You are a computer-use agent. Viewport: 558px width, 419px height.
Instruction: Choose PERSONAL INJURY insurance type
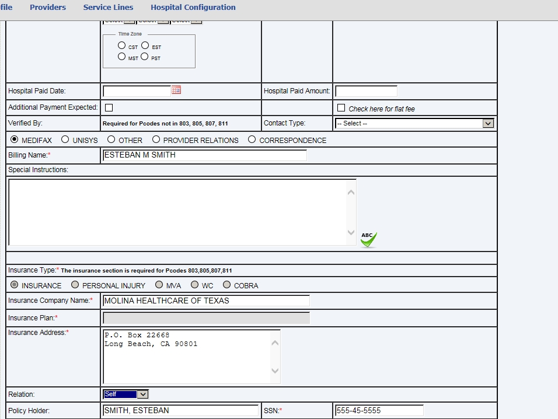coord(75,285)
